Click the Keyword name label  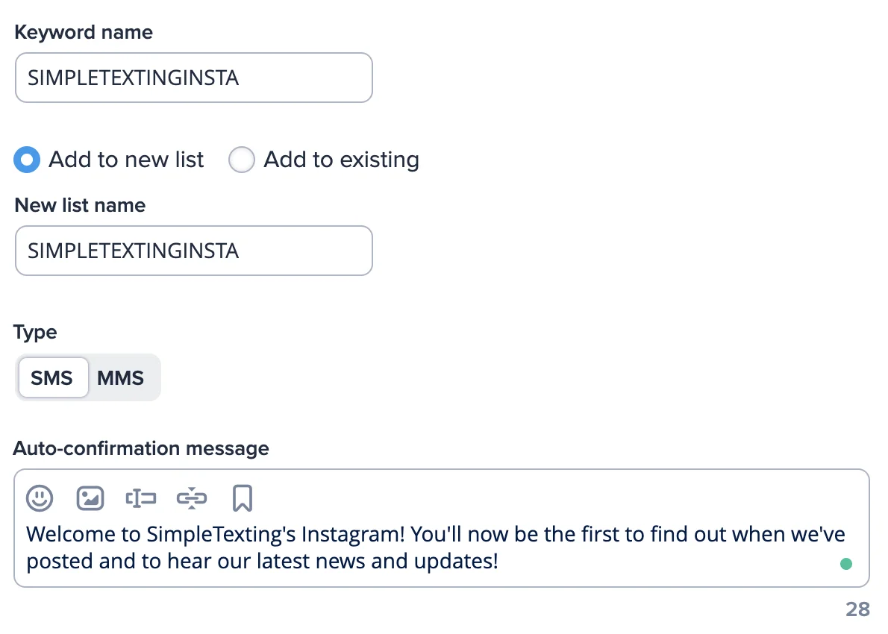[x=84, y=32]
